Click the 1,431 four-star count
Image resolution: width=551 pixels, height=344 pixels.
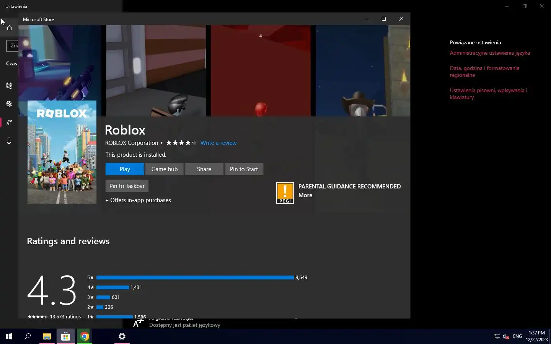[136, 287]
